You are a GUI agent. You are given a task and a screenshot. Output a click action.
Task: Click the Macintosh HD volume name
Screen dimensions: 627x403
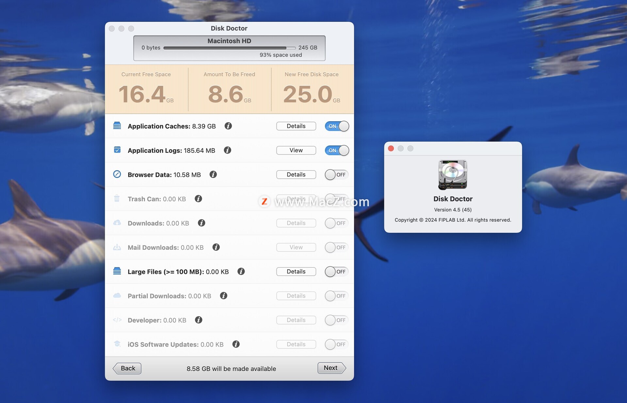(229, 41)
